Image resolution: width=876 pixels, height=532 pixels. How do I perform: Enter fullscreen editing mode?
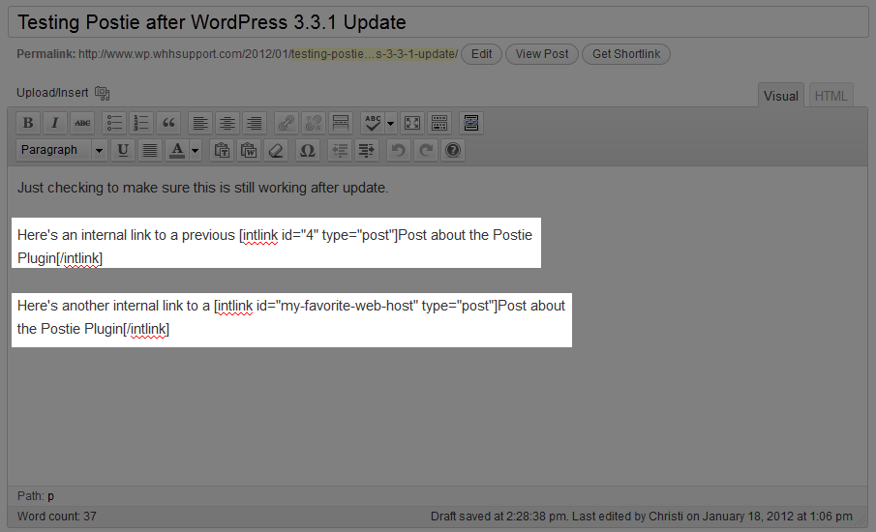tap(412, 123)
